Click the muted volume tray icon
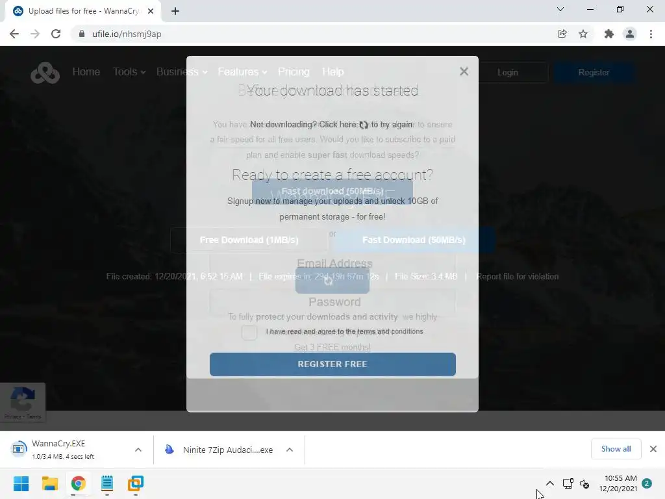This screenshot has width=665, height=499. 584,483
